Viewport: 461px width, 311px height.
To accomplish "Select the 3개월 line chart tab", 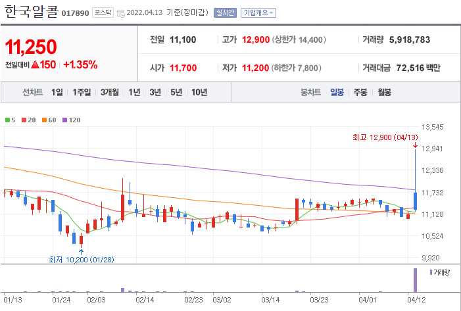I will tap(110, 92).
